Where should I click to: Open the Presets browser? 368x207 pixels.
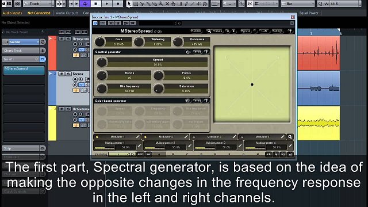click(x=214, y=31)
